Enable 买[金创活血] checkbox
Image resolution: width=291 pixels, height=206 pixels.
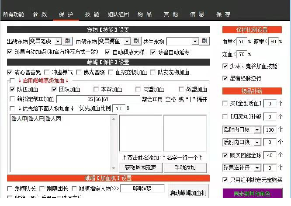pyautogui.click(x=225, y=103)
